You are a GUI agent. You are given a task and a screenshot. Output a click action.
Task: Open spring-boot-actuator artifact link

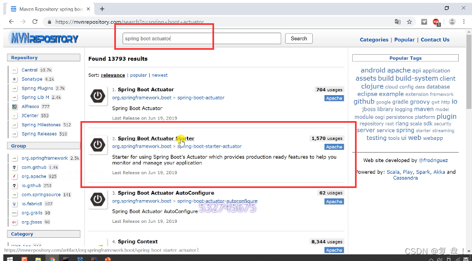point(201,98)
